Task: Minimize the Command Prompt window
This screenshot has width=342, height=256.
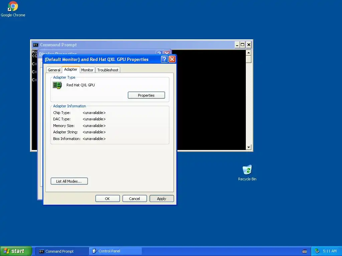Action: pos(237,45)
